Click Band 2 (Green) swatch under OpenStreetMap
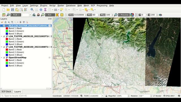Screen dimensions: 181x102 click(x=7, y=63)
